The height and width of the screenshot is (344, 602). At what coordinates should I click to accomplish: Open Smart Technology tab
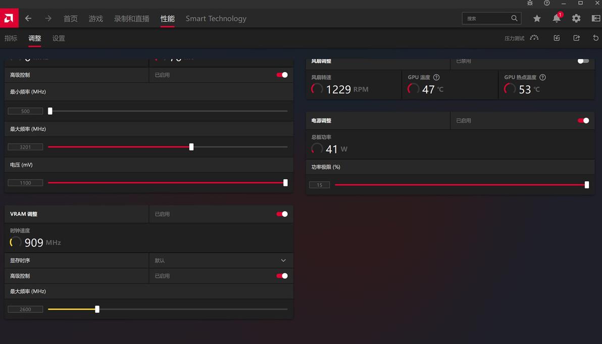[216, 18]
